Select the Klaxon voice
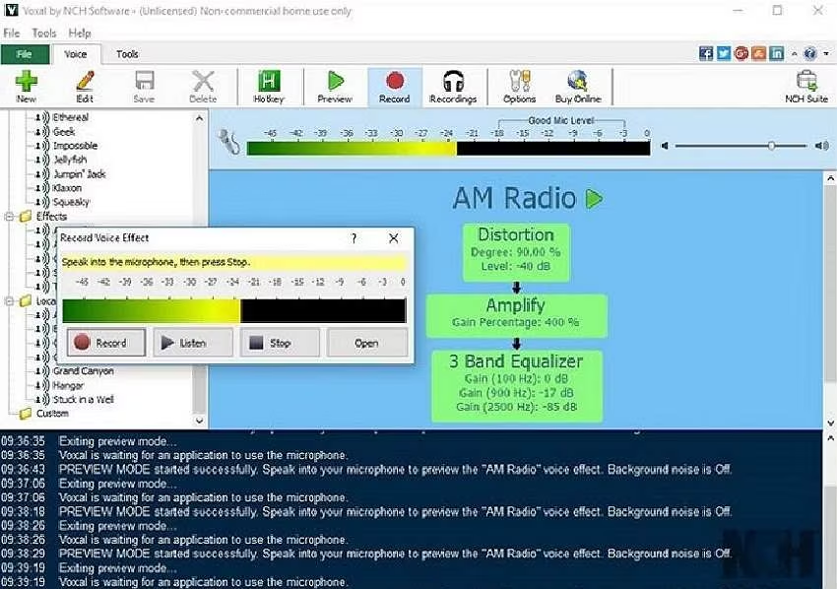Image resolution: width=837 pixels, height=589 pixels. point(67,188)
